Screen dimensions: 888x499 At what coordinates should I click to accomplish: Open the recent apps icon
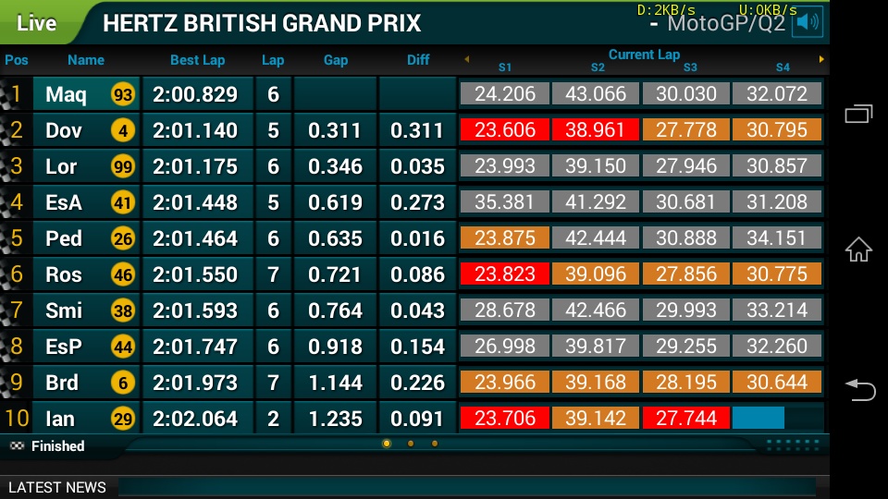(858, 114)
